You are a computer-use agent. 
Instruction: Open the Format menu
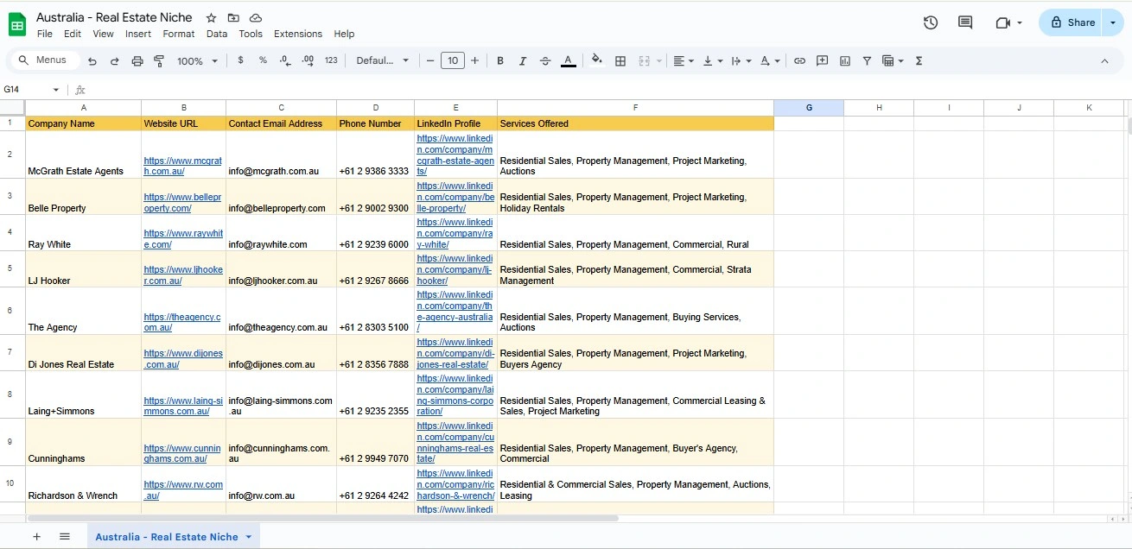click(x=179, y=35)
